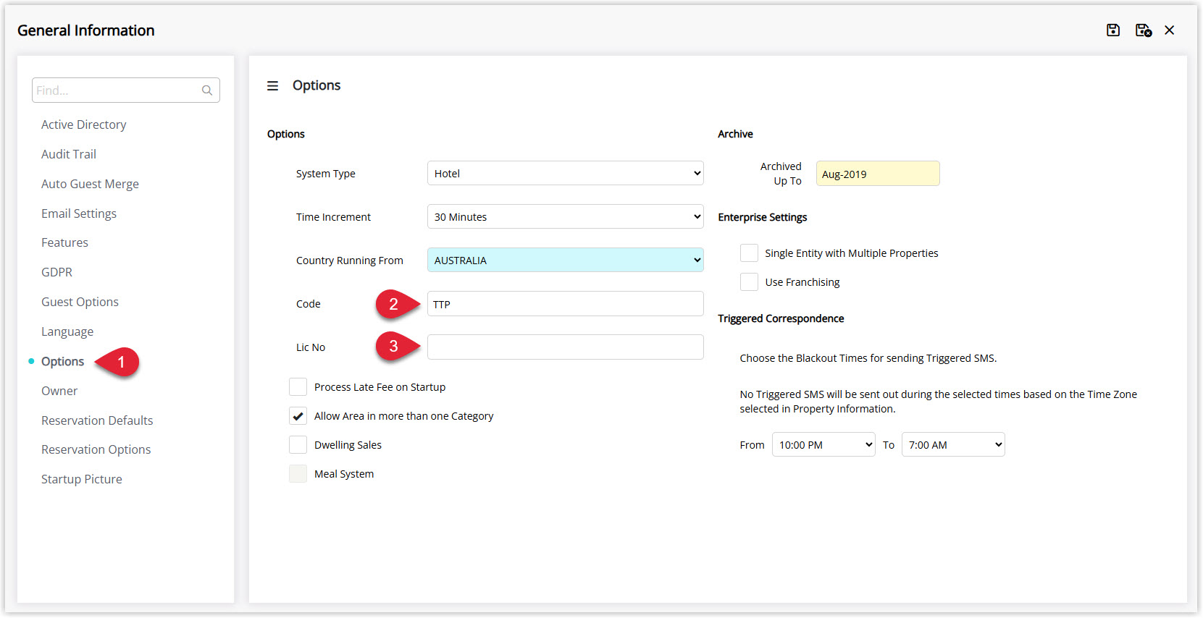Open Email Settings section
Viewport: 1203px width, 618px height.
pos(79,213)
